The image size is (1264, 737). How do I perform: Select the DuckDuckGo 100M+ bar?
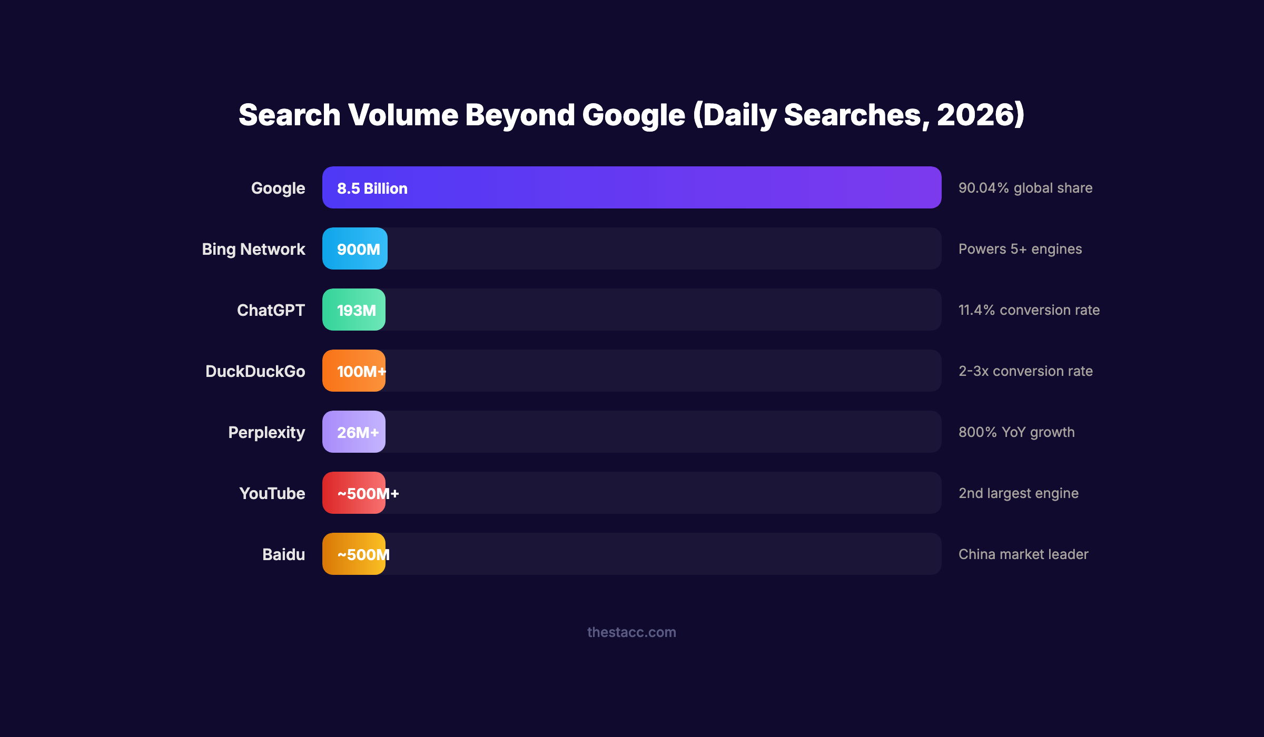(x=354, y=371)
